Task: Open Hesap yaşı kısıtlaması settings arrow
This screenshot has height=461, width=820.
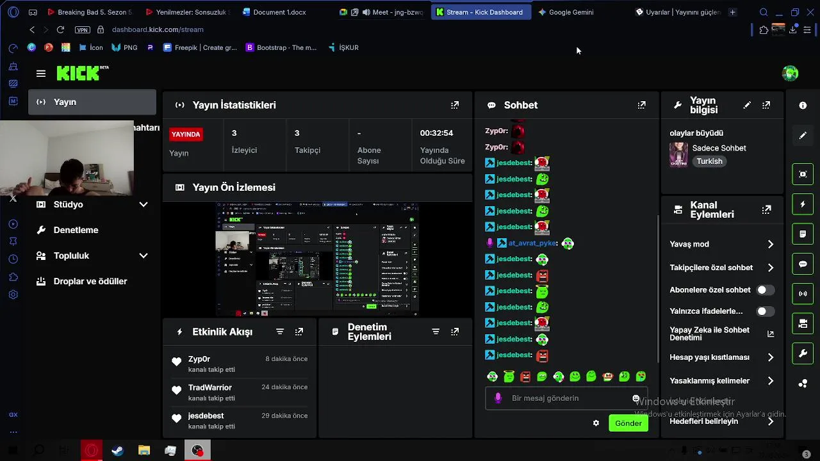Action: point(770,357)
